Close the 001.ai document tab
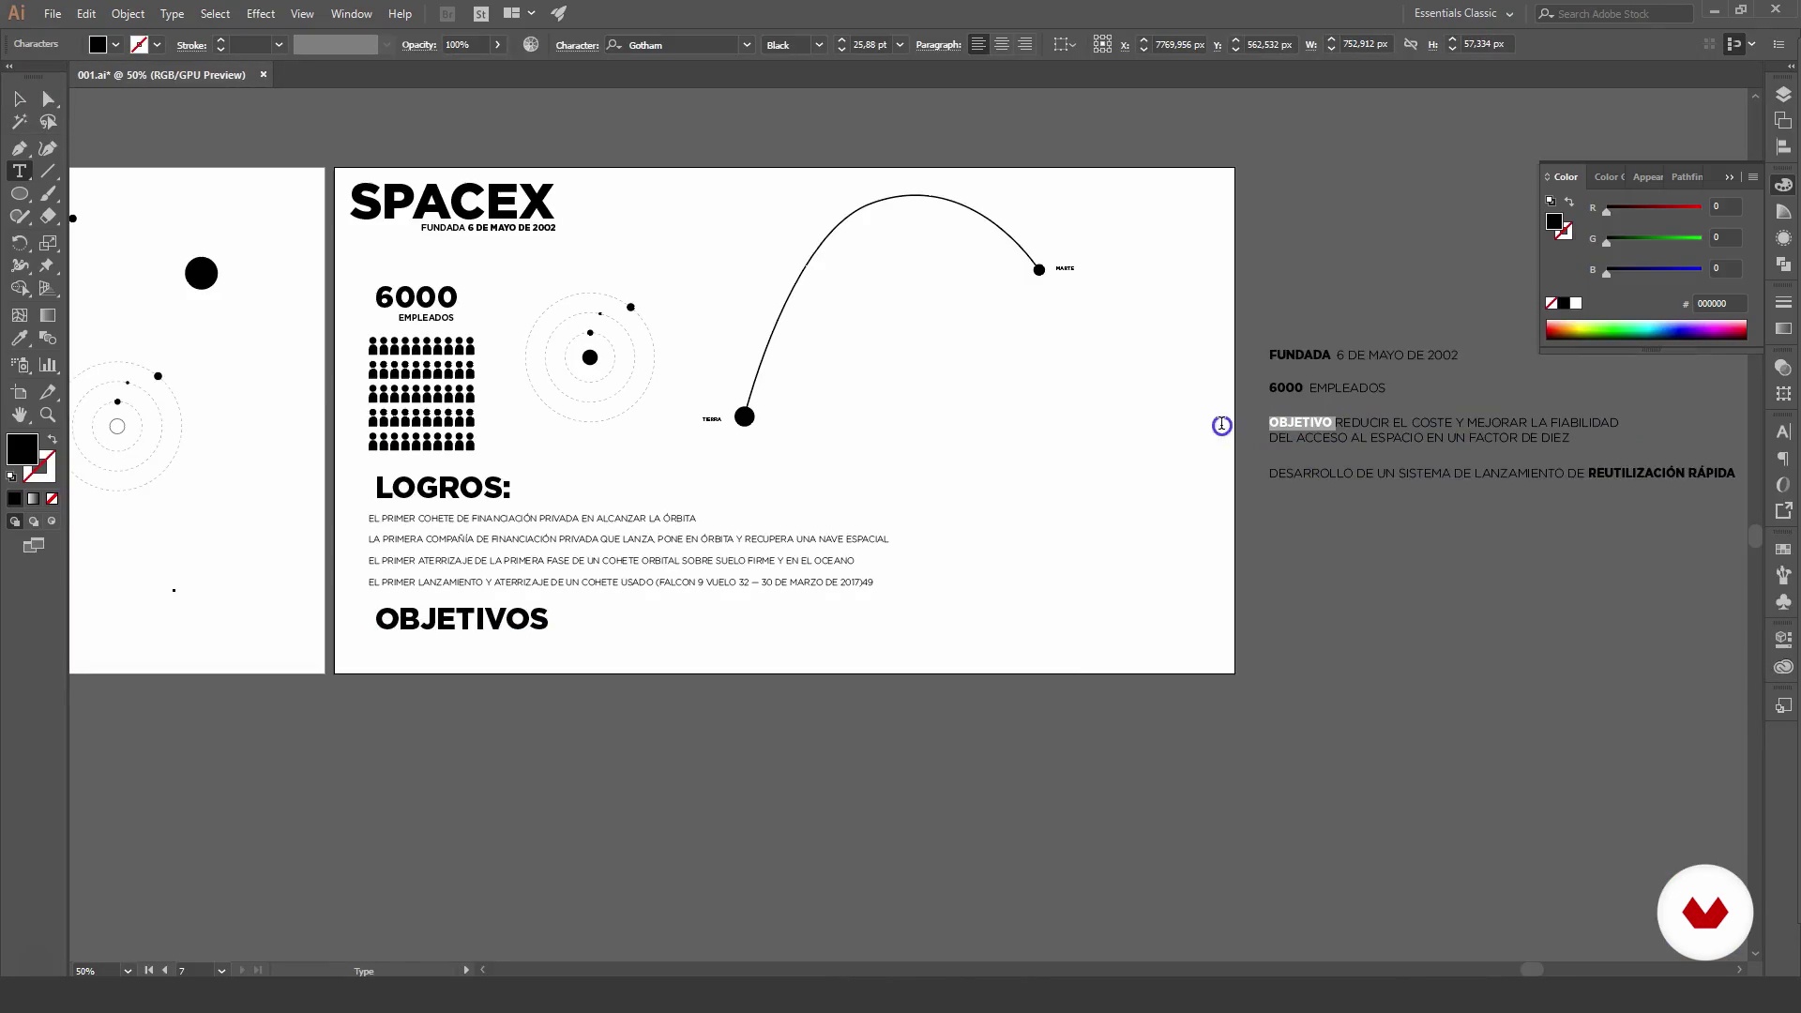The image size is (1801, 1013). [264, 74]
